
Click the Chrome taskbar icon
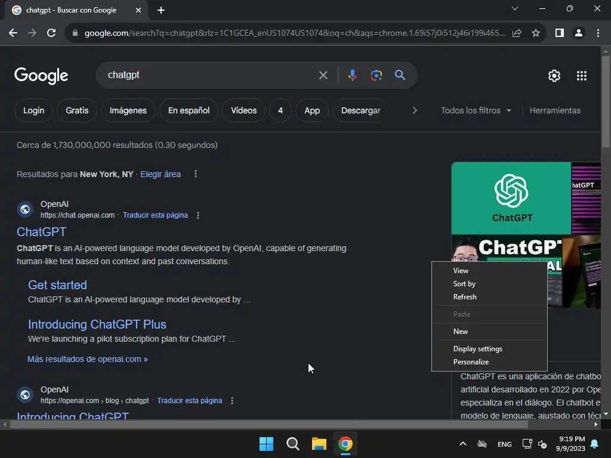(345, 444)
